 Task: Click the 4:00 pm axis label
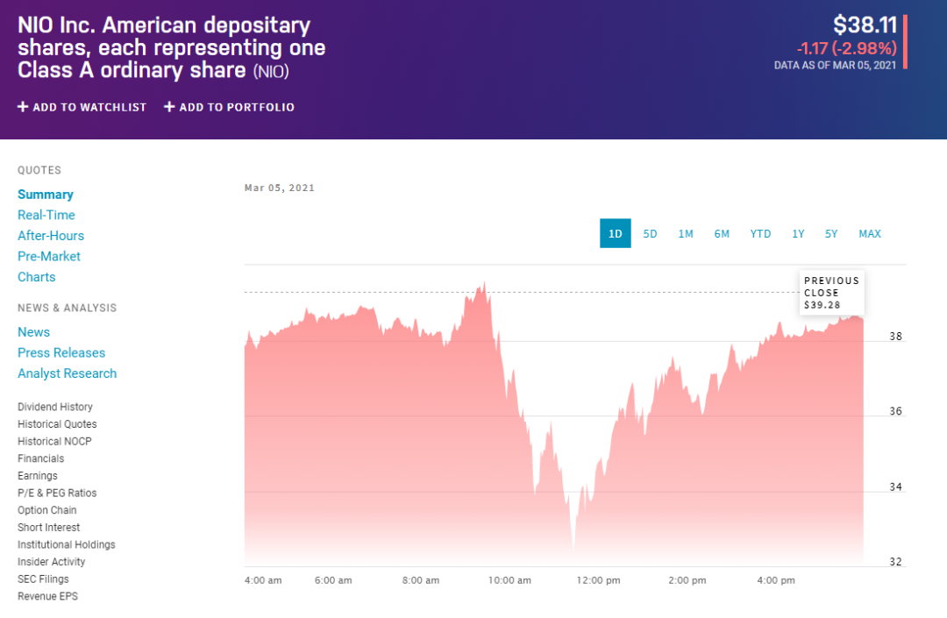click(x=776, y=580)
